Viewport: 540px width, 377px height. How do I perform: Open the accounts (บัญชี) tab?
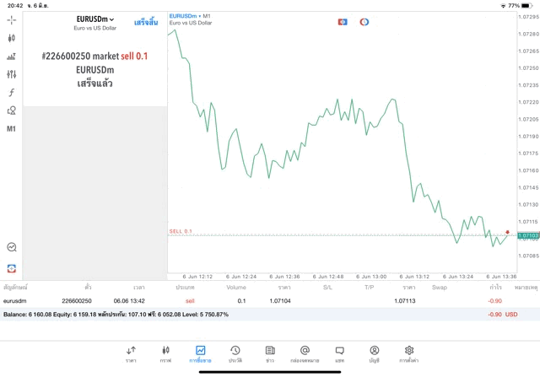click(374, 353)
